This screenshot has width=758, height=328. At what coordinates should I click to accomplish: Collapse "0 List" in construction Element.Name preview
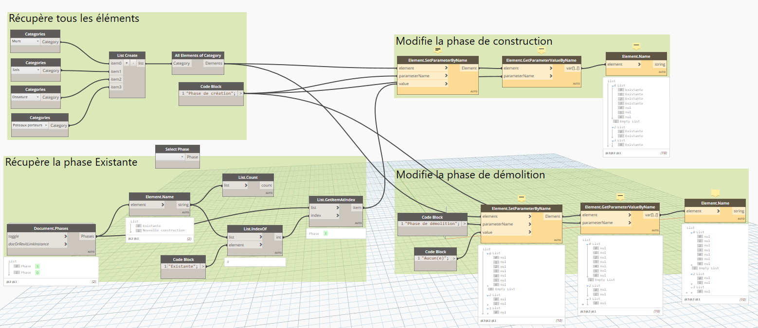point(613,86)
